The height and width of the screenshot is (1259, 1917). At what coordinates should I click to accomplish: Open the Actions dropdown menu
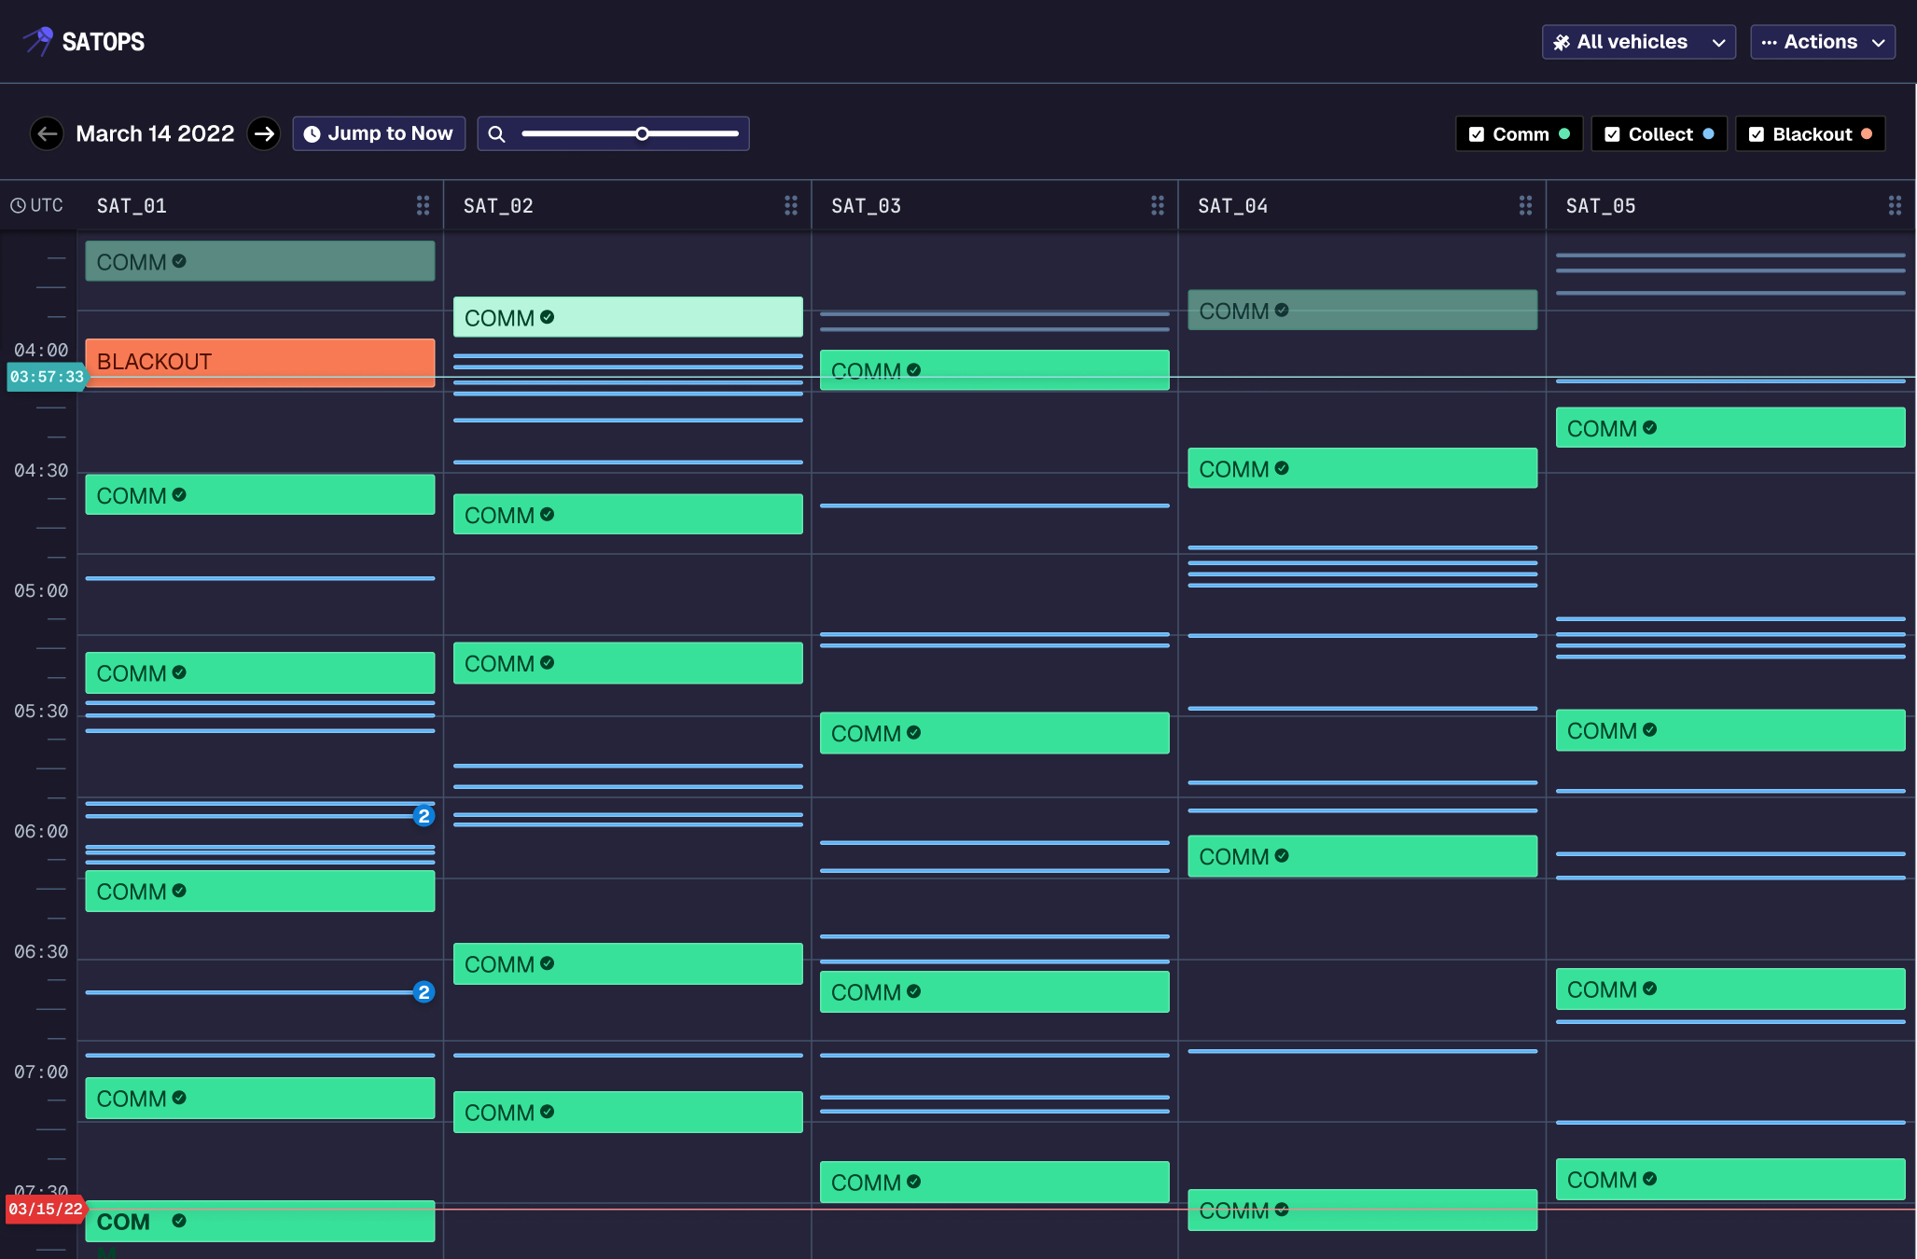[1822, 42]
